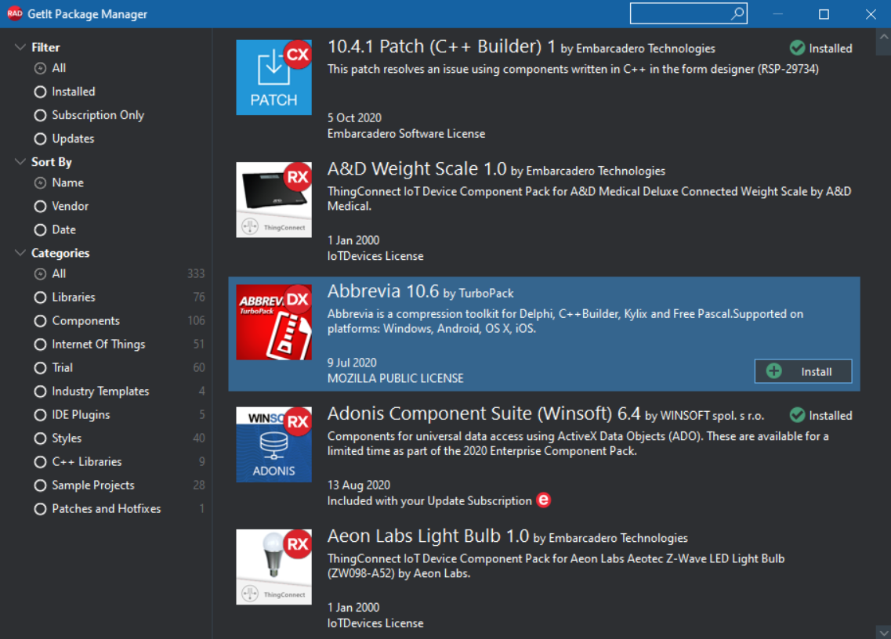Viewport: 891px width, 639px height.
Task: Click the Adonis Component Suite icon
Action: tap(274, 445)
